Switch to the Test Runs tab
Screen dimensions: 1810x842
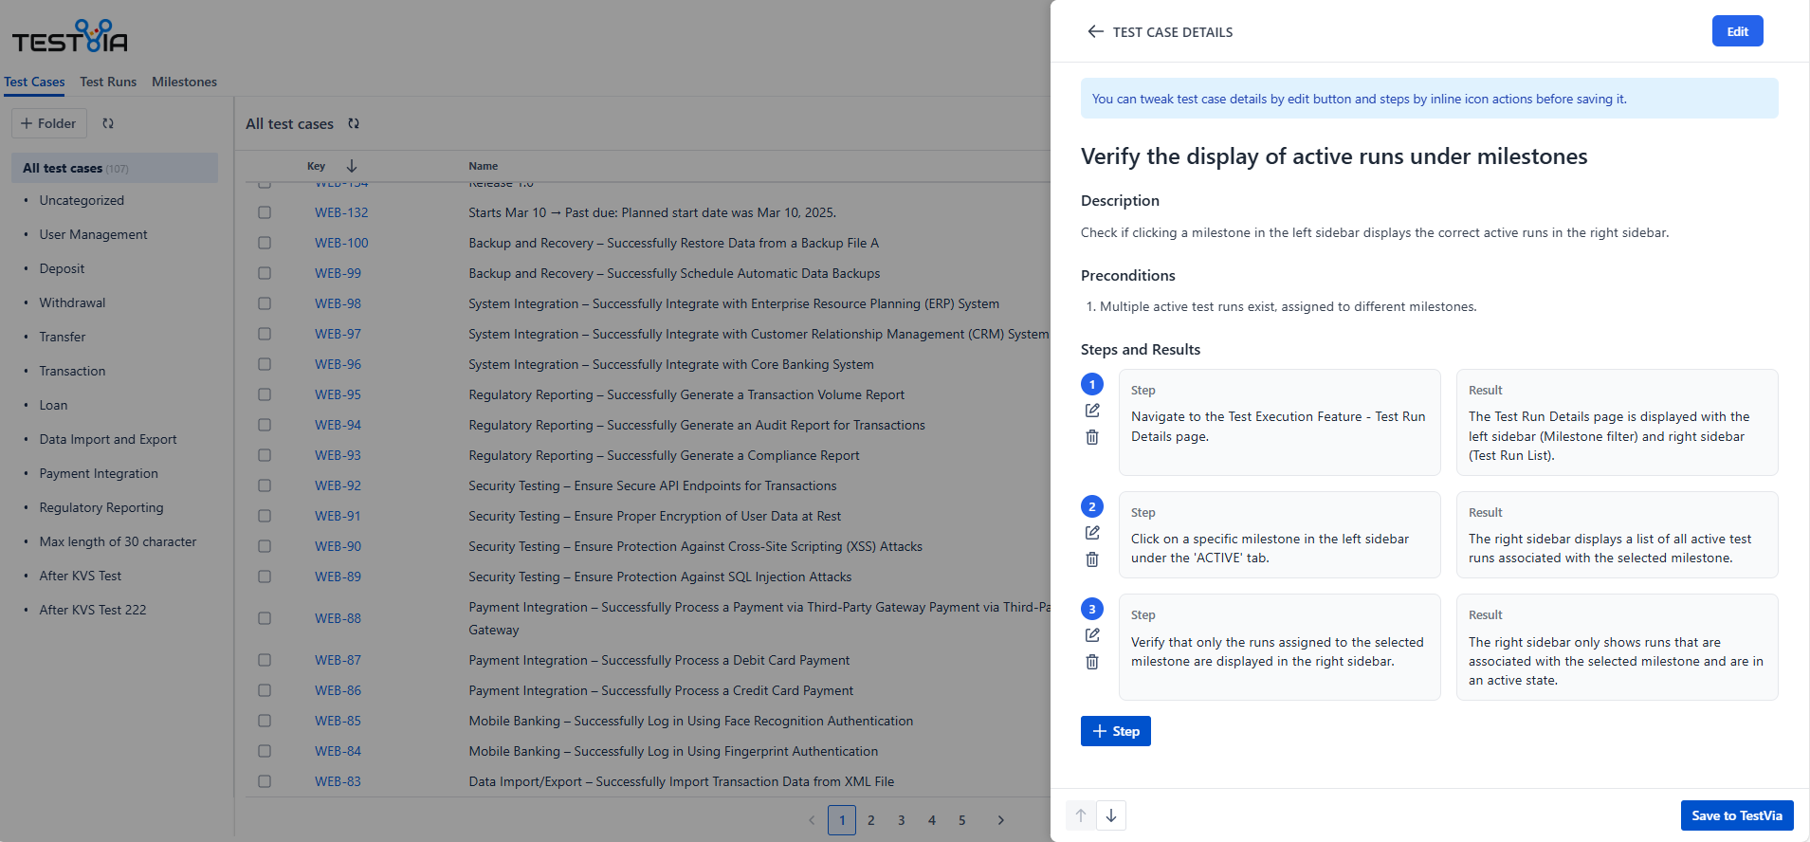point(108,82)
